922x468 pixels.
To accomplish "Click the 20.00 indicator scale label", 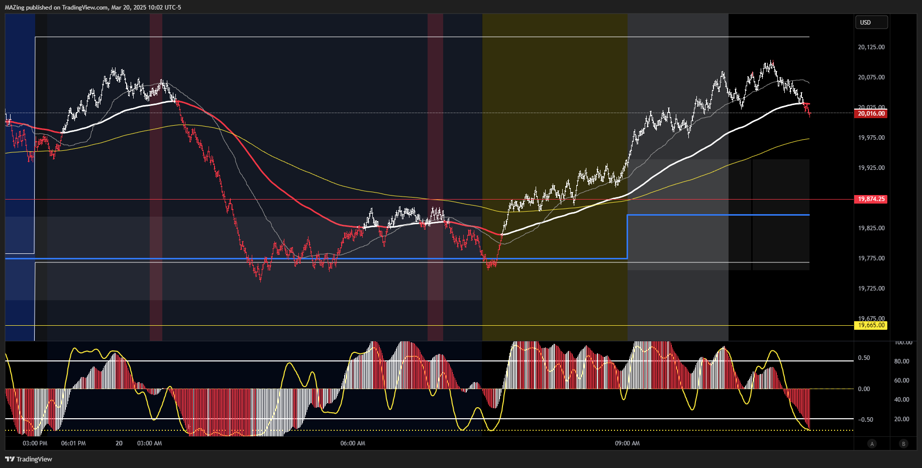I will pyautogui.click(x=901, y=419).
